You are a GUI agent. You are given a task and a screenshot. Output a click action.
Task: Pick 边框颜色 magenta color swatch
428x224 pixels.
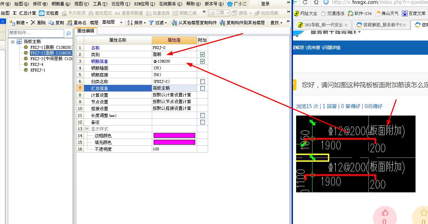(174, 135)
